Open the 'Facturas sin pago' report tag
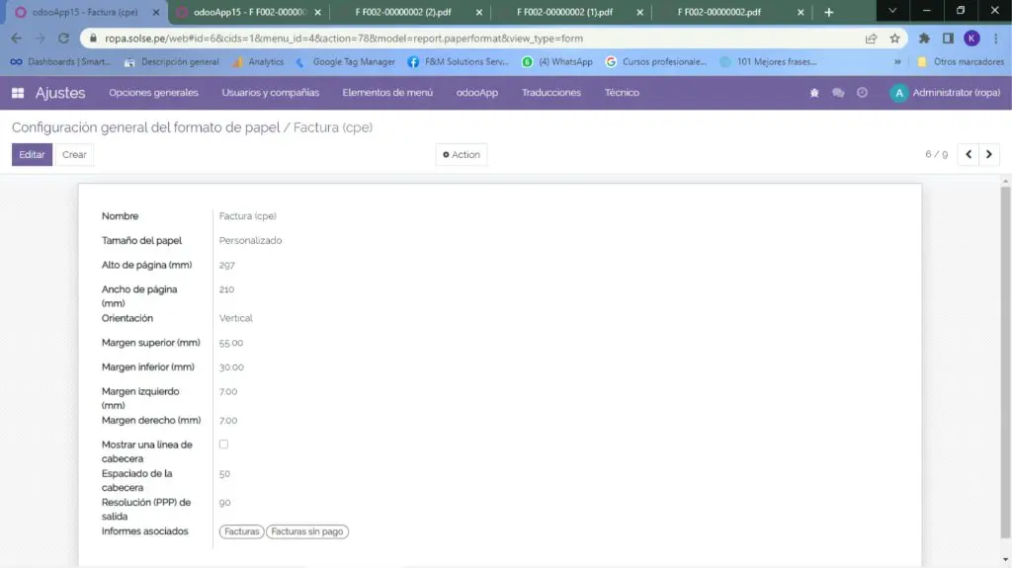This screenshot has width=1012, height=568. [x=307, y=531]
